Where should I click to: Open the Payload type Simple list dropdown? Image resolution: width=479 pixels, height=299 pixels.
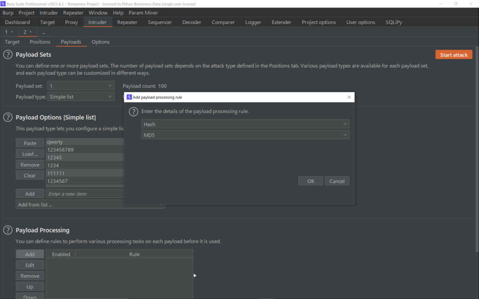81,96
